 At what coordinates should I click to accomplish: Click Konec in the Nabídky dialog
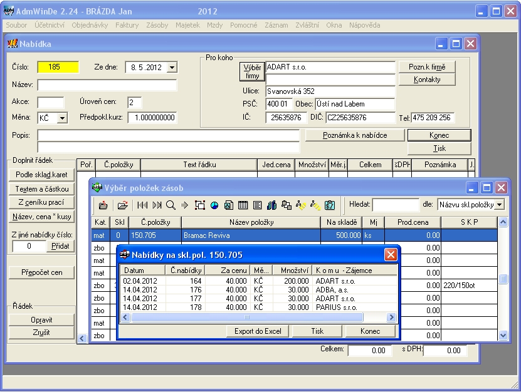pos(370,331)
